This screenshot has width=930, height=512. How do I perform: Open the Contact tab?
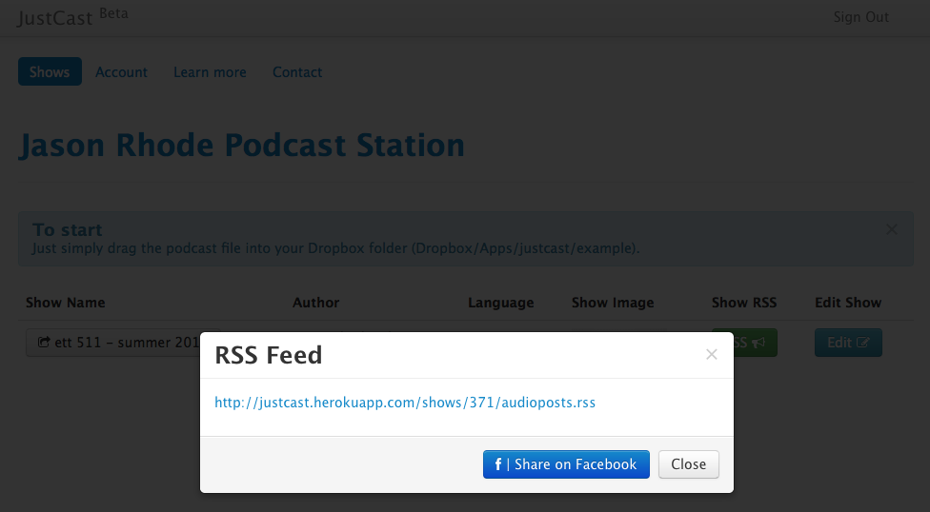(x=297, y=72)
